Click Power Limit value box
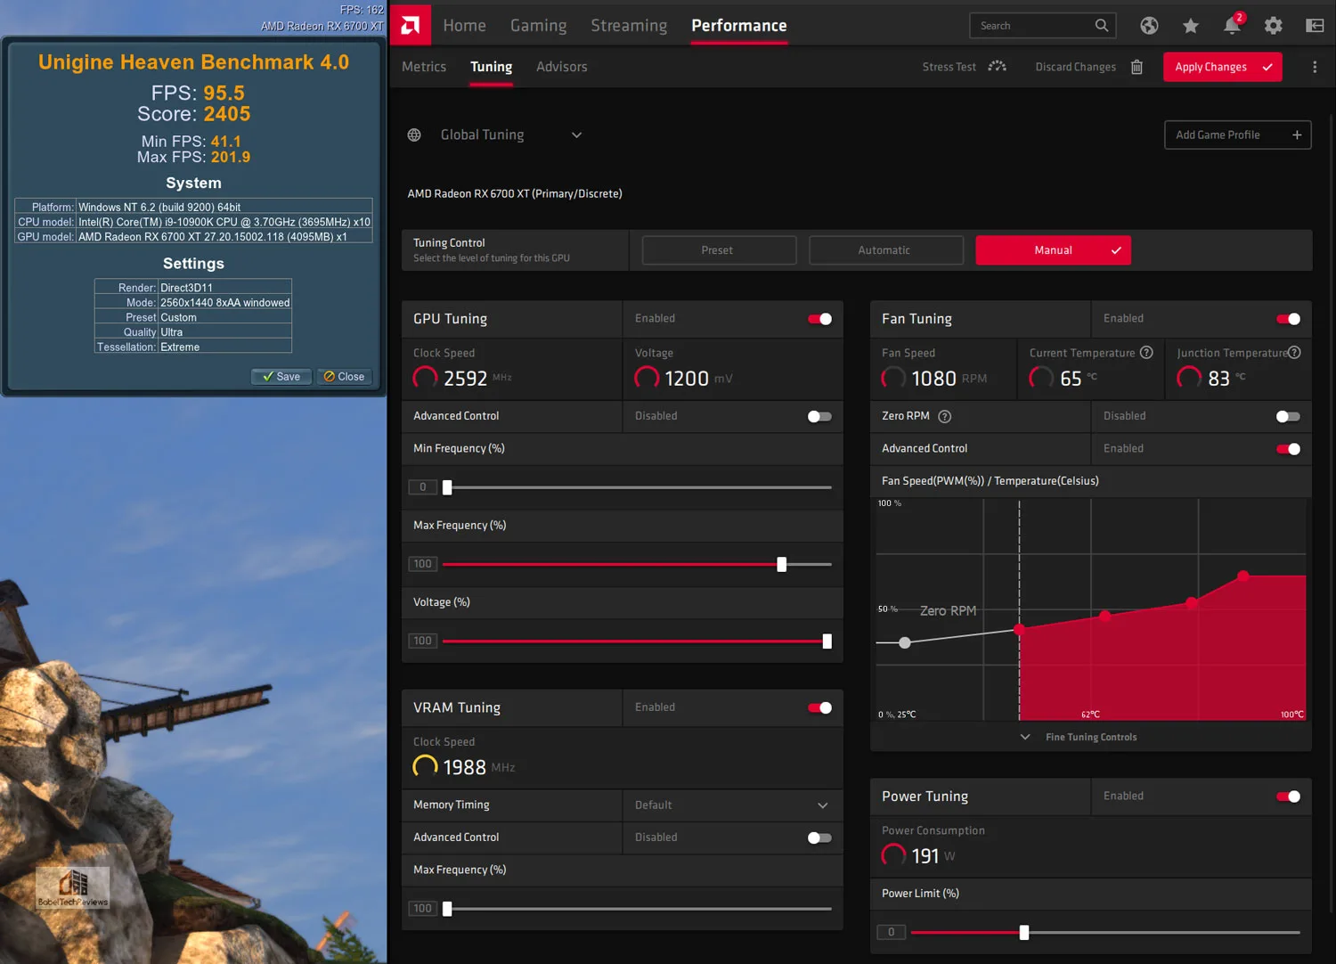This screenshot has width=1336, height=964. point(891,933)
